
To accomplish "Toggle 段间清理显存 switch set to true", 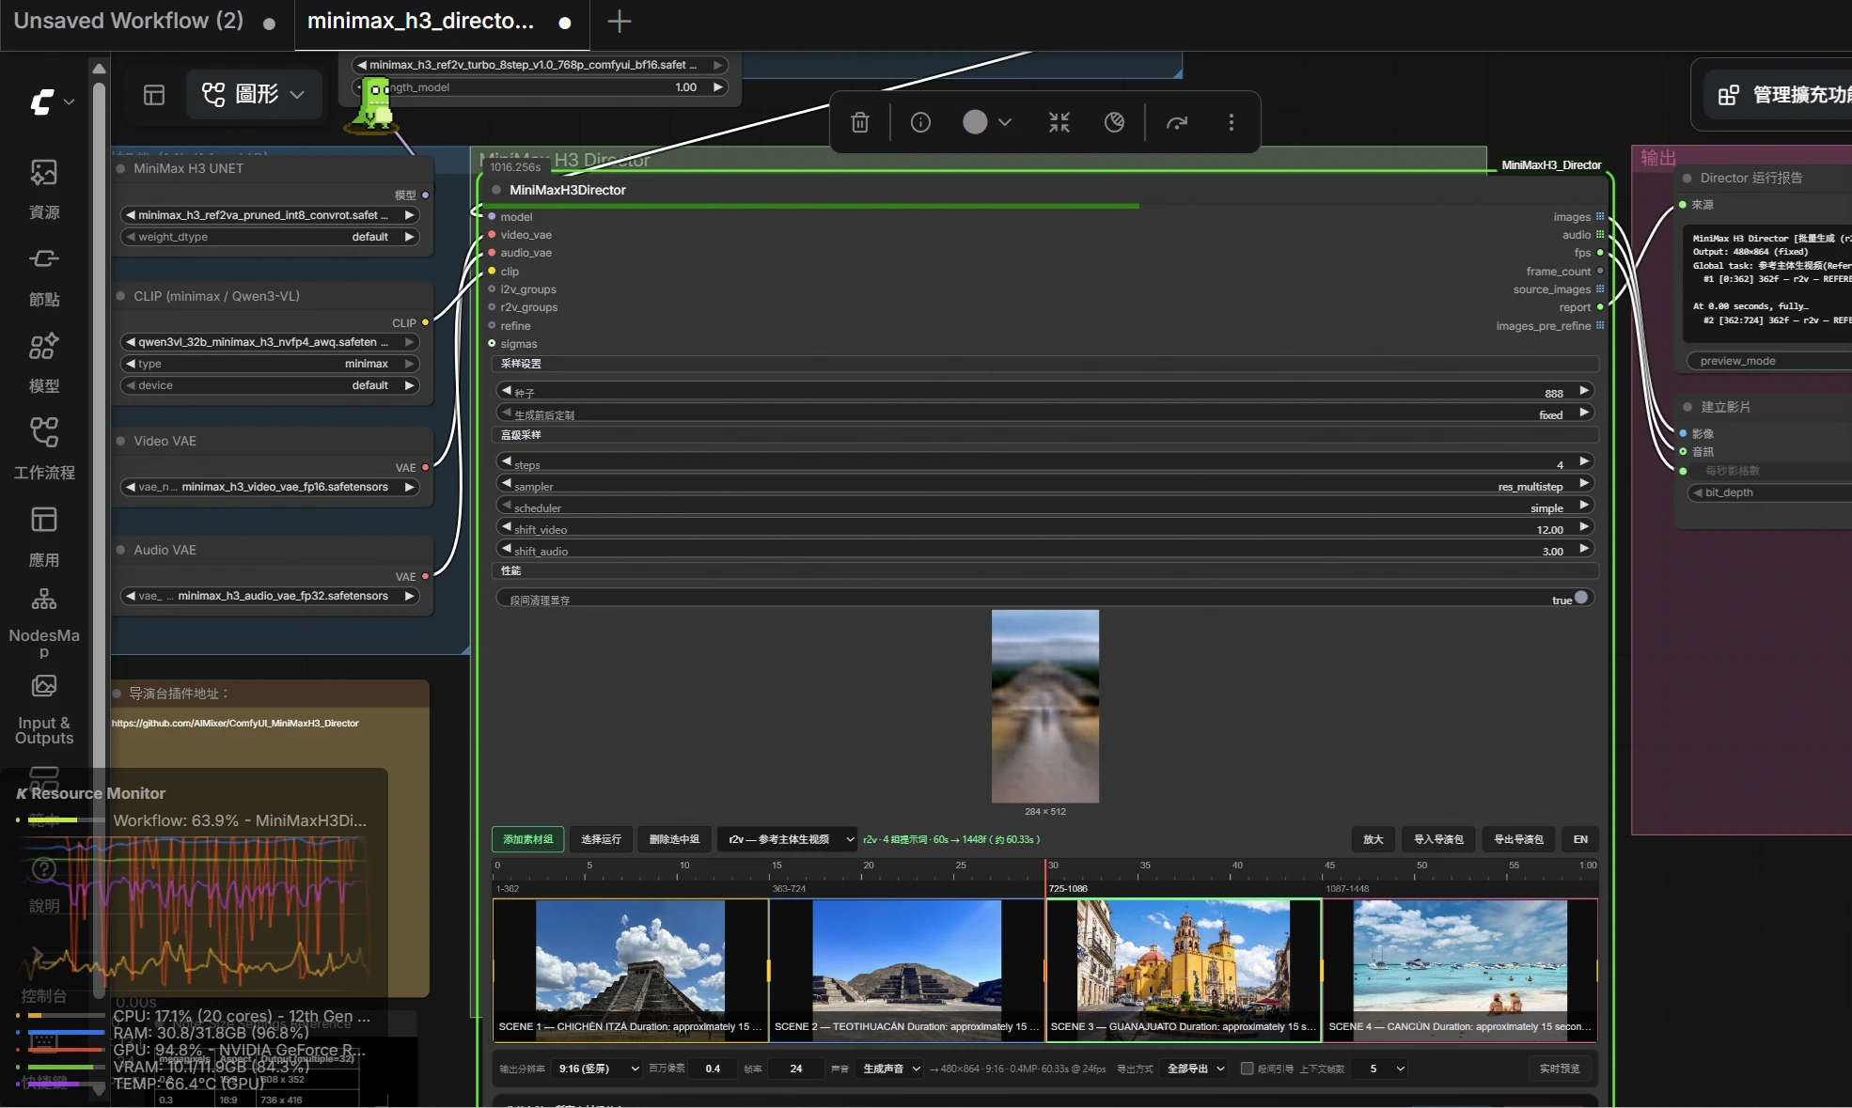I will tap(1581, 598).
